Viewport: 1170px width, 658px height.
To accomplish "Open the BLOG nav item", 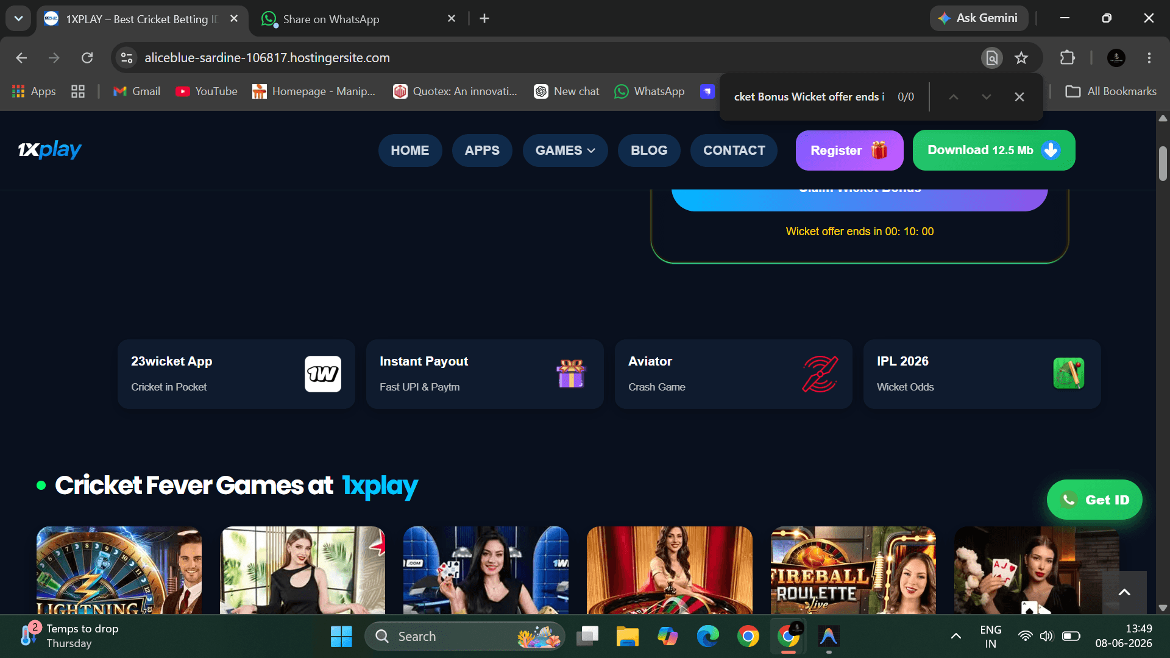I will click(x=649, y=150).
